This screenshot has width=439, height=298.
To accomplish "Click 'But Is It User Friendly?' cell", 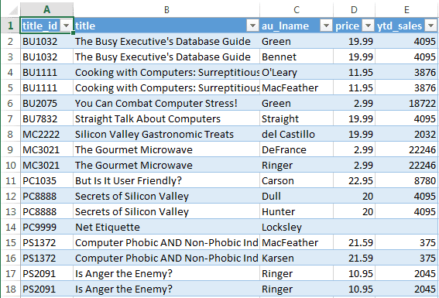I will point(166,181).
